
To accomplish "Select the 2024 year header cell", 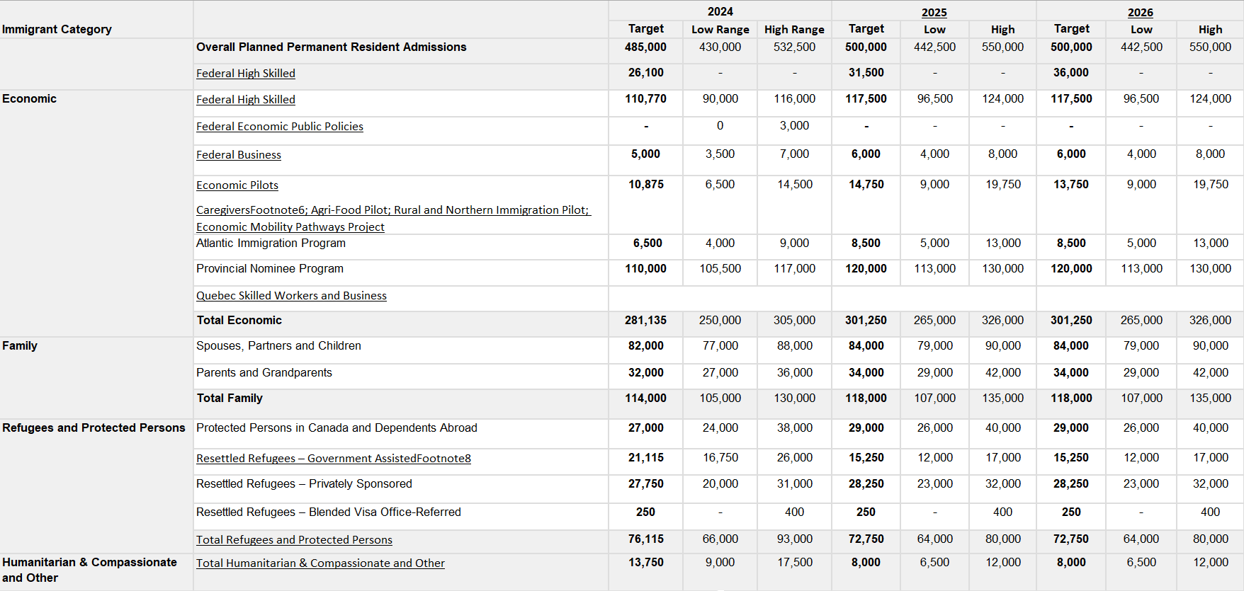I will tap(720, 11).
